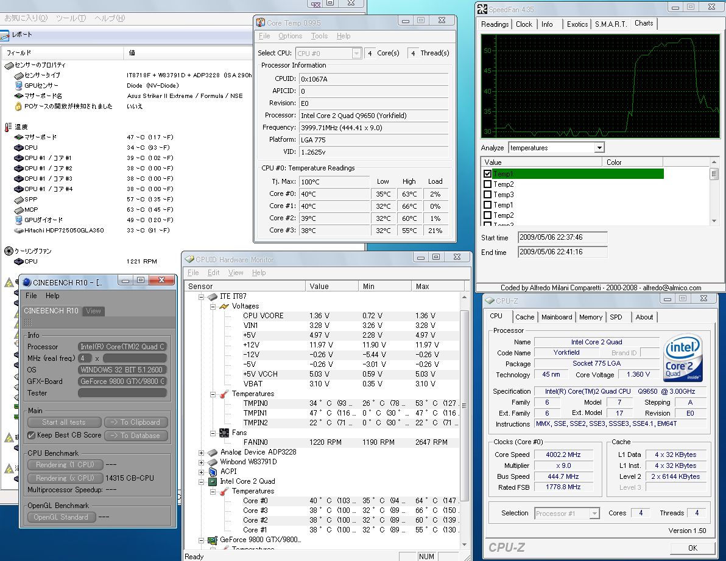
Task: Toggle the Keep Best CB Score checkbox
Action: [x=32, y=436]
